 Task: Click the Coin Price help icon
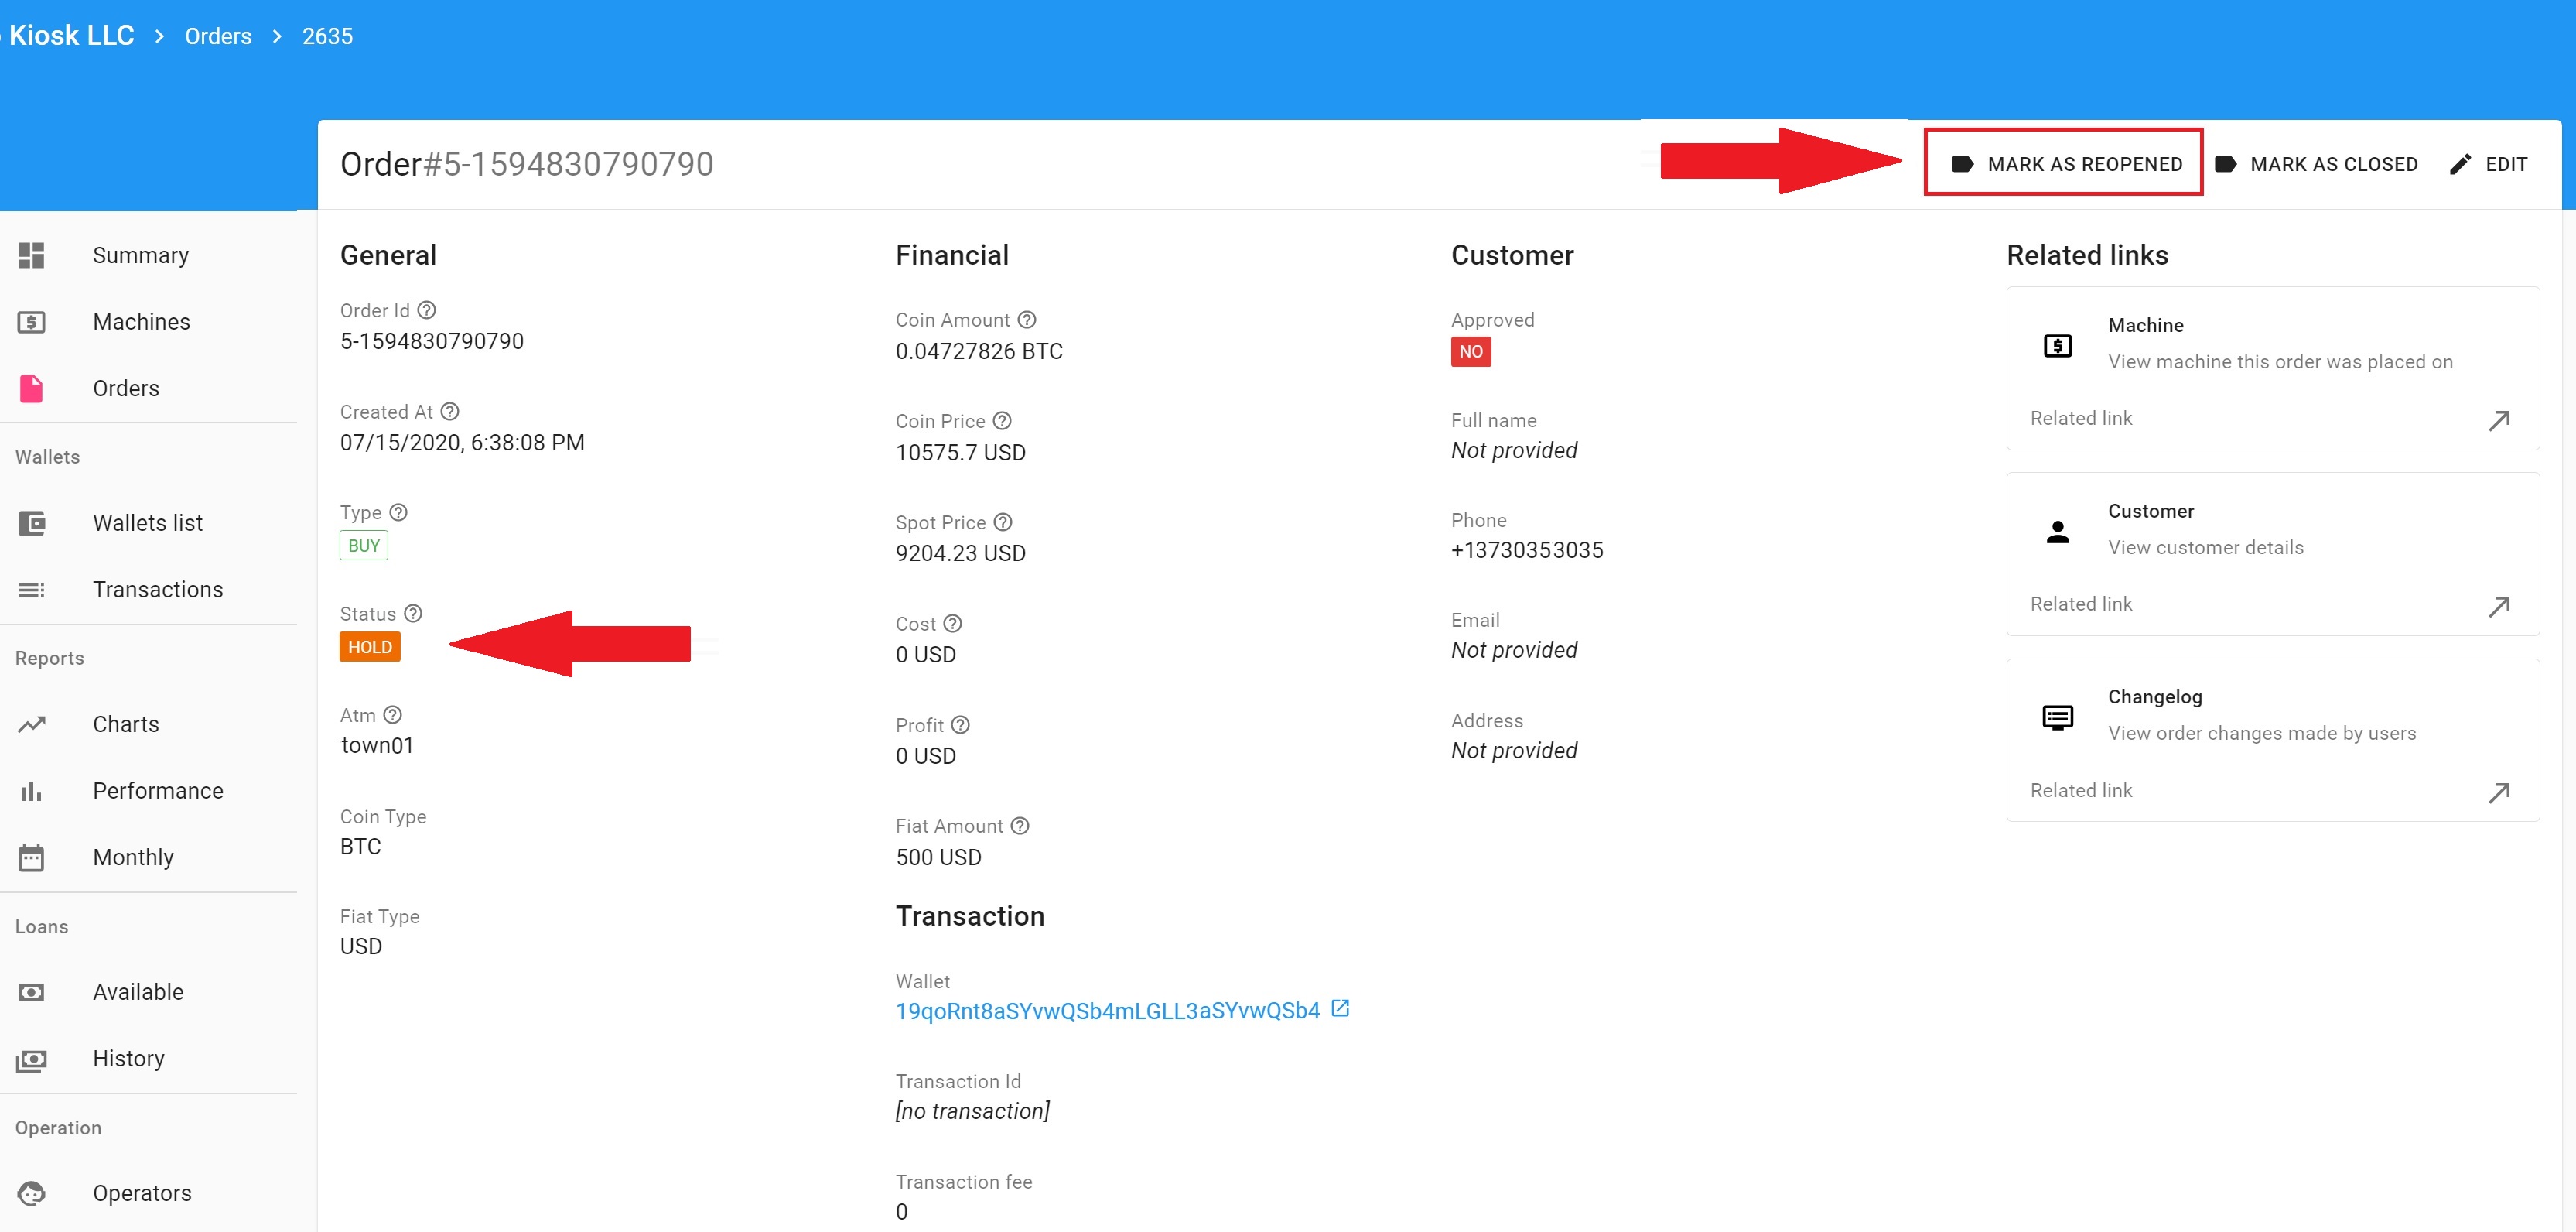[1003, 420]
